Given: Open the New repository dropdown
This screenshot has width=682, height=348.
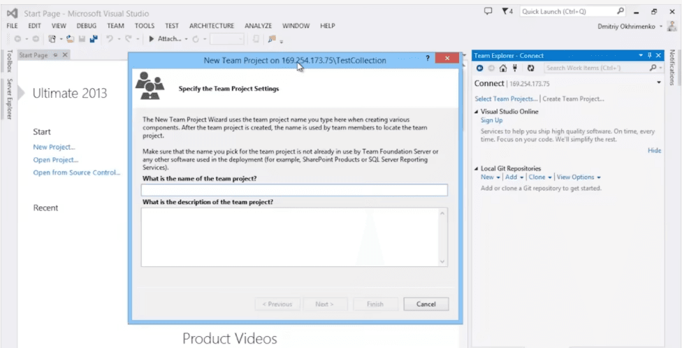Looking at the screenshot, I should click(x=491, y=177).
